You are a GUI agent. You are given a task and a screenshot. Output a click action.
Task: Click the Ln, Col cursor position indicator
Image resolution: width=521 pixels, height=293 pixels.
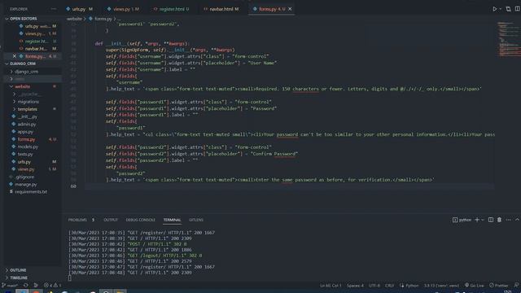(x=331, y=286)
